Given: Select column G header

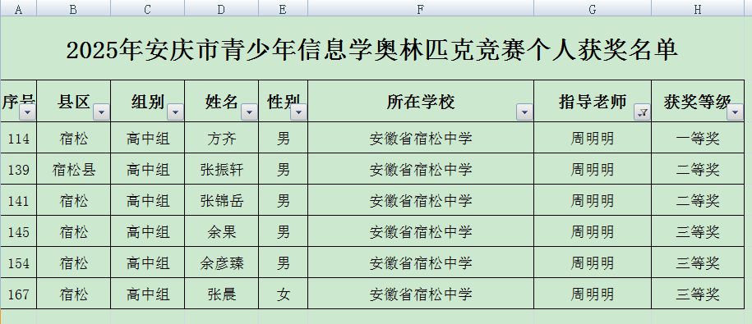Looking at the screenshot, I should (593, 9).
